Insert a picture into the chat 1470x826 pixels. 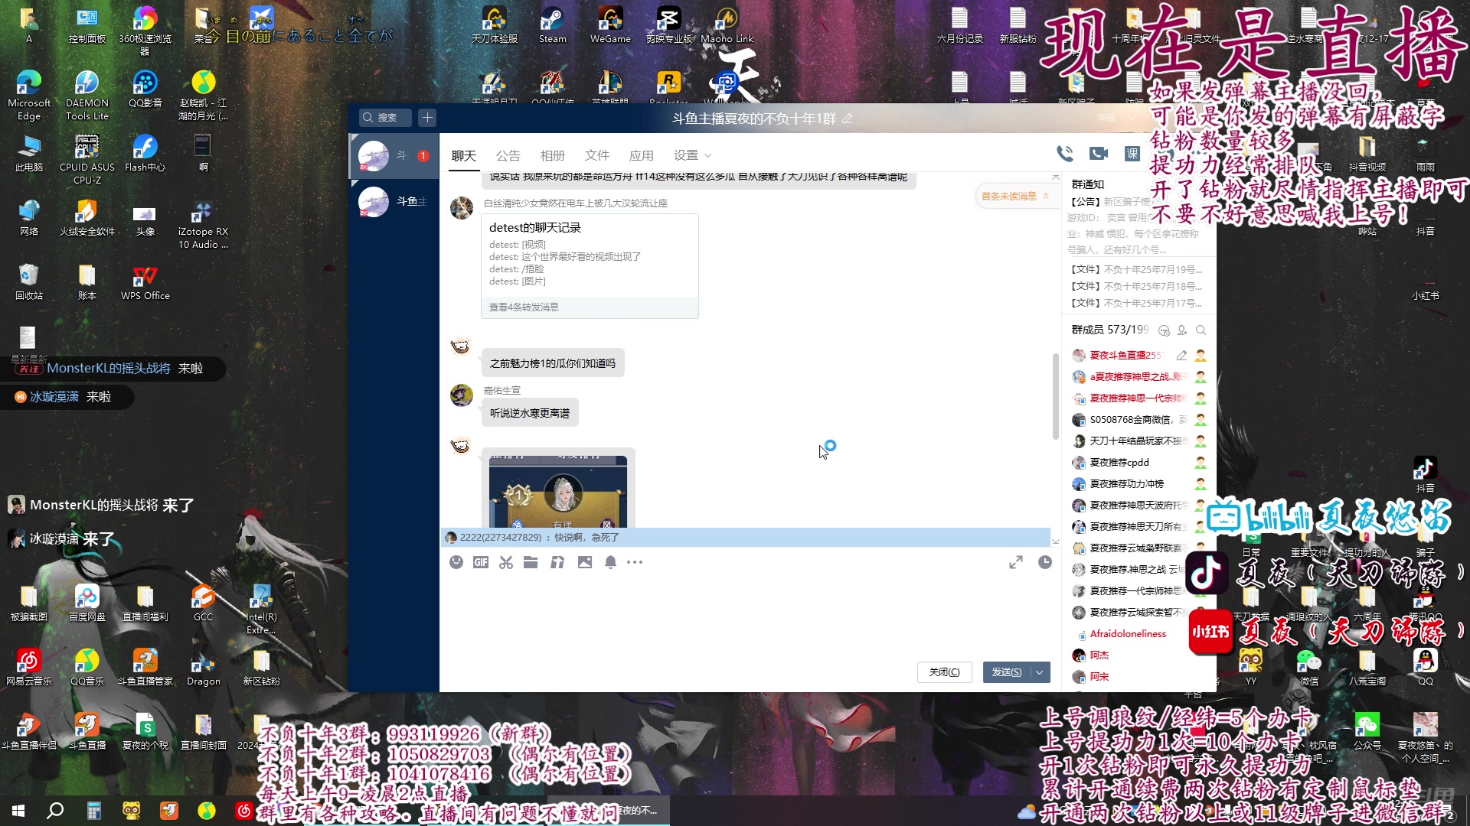[585, 562]
